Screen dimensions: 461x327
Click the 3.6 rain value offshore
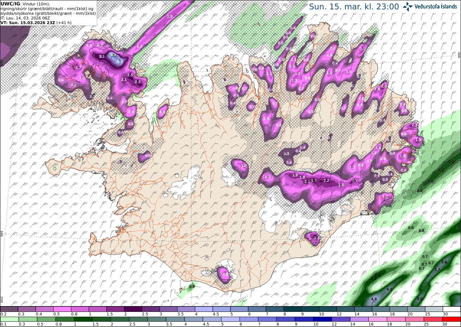(444, 262)
